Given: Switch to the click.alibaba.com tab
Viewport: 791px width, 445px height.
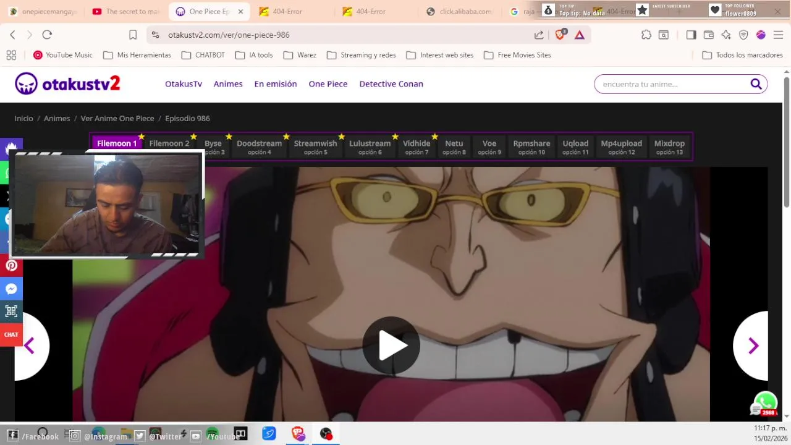Looking at the screenshot, I should tap(459, 12).
